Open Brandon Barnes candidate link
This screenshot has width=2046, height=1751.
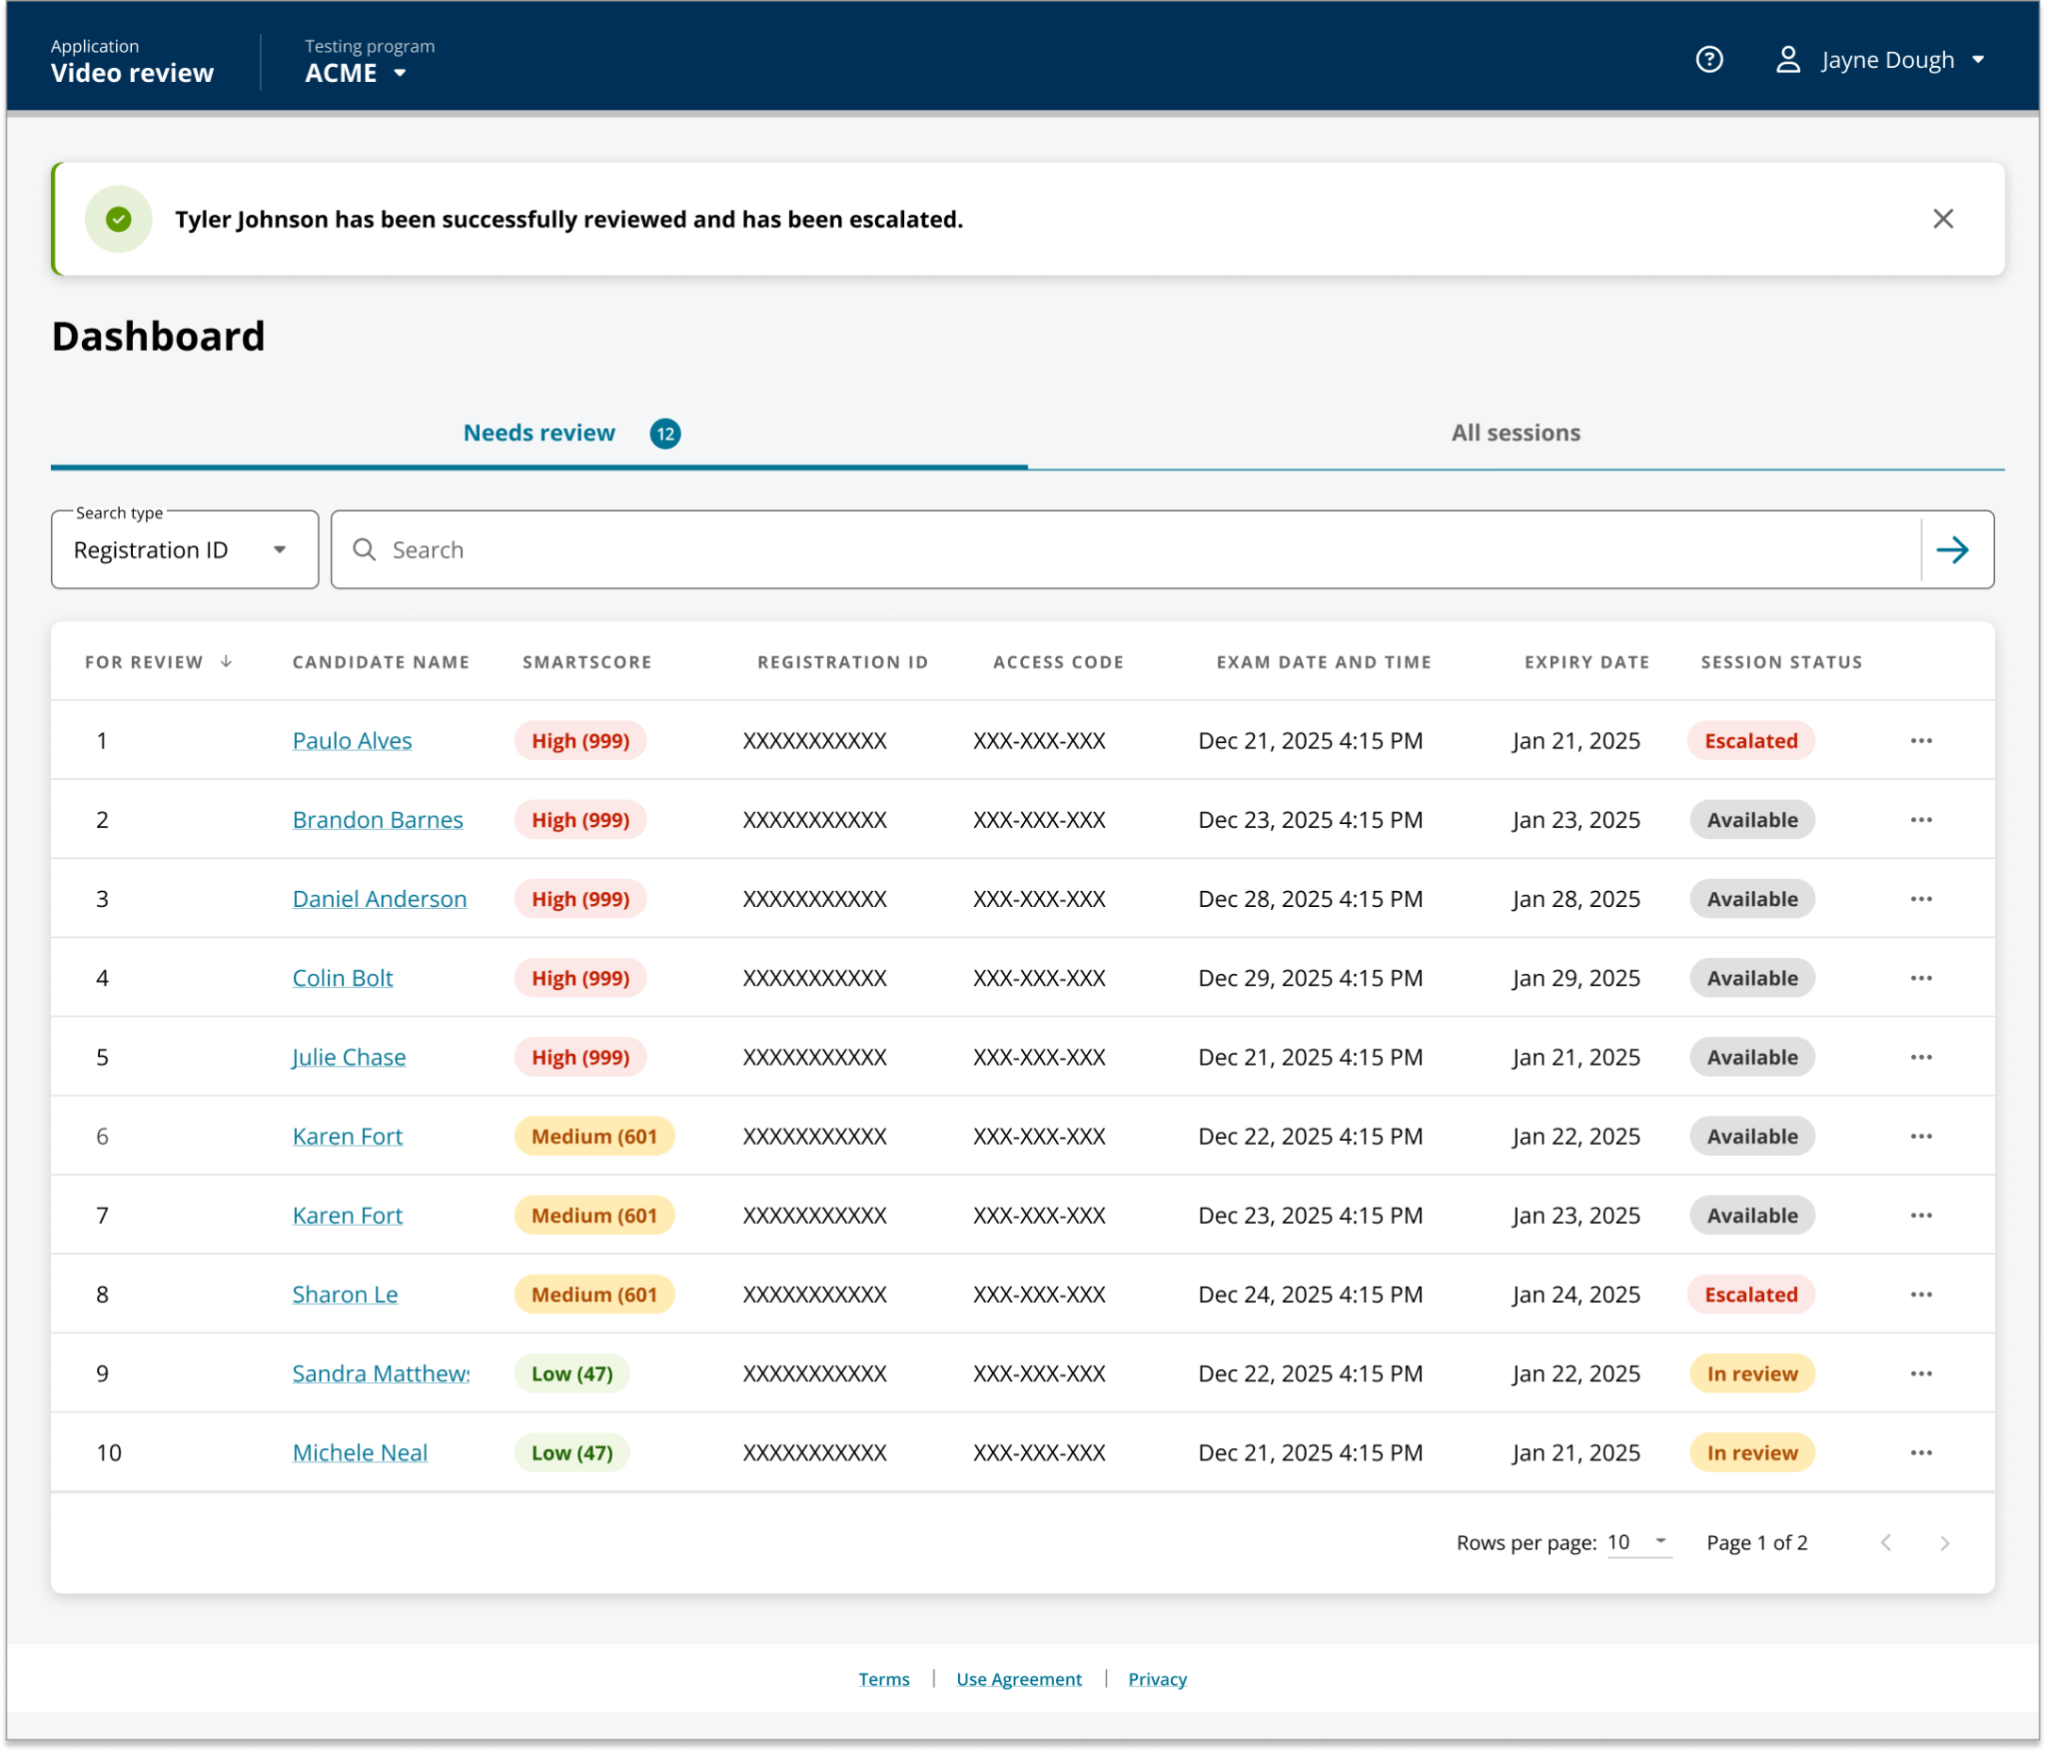pos(378,820)
